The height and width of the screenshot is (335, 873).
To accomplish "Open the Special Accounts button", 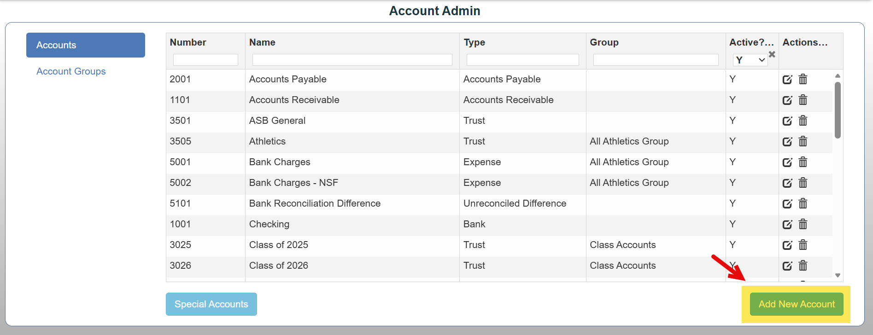I will point(211,304).
